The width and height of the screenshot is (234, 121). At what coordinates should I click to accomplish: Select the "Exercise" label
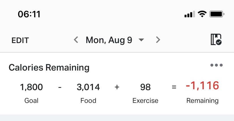point(145,101)
